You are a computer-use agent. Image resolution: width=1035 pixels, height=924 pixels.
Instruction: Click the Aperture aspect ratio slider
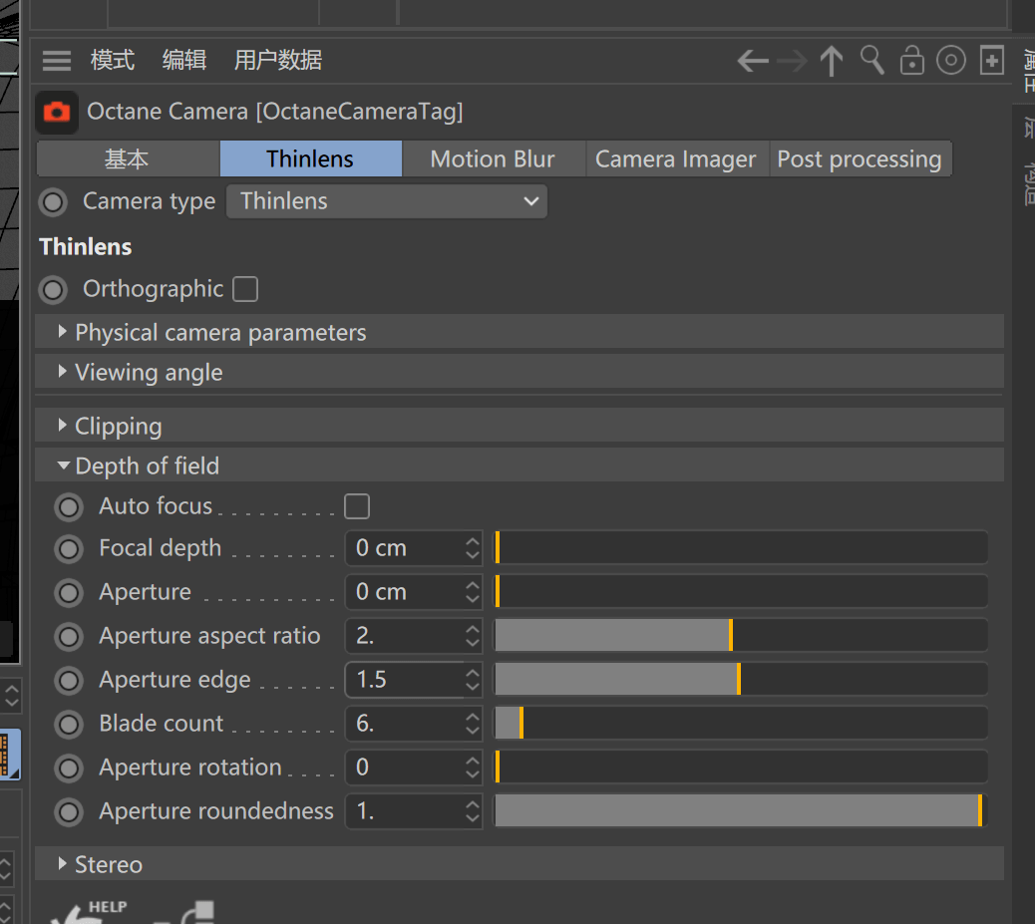(741, 636)
